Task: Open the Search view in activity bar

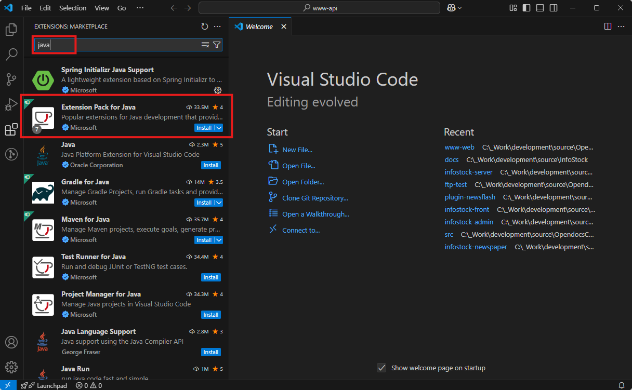Action: pyautogui.click(x=11, y=55)
